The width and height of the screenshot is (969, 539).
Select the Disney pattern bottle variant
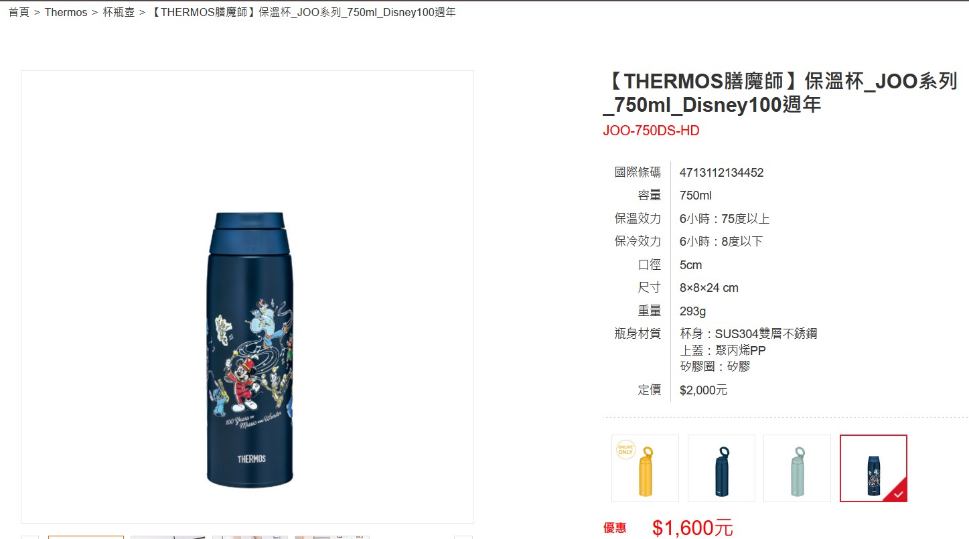[873, 468]
